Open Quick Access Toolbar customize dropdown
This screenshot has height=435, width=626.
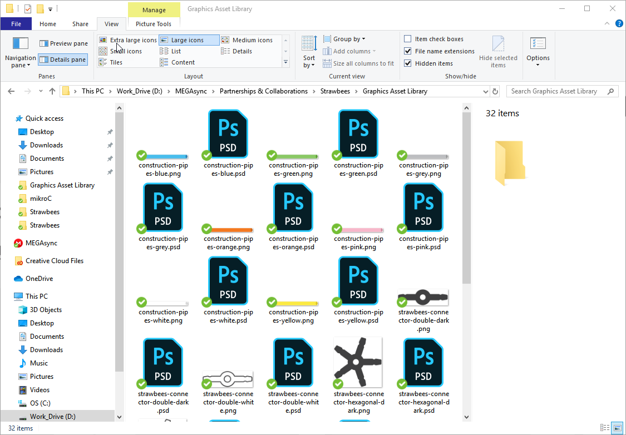click(x=50, y=8)
